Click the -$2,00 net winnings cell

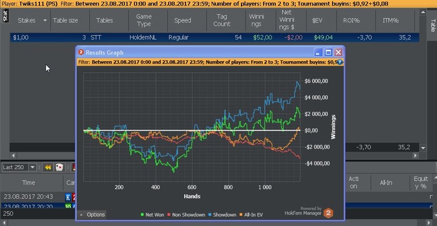pos(293,37)
